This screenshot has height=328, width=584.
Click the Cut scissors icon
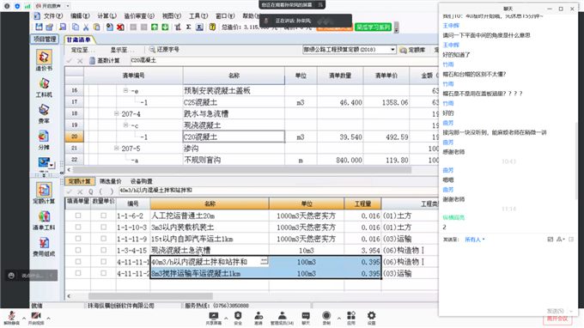click(x=86, y=27)
